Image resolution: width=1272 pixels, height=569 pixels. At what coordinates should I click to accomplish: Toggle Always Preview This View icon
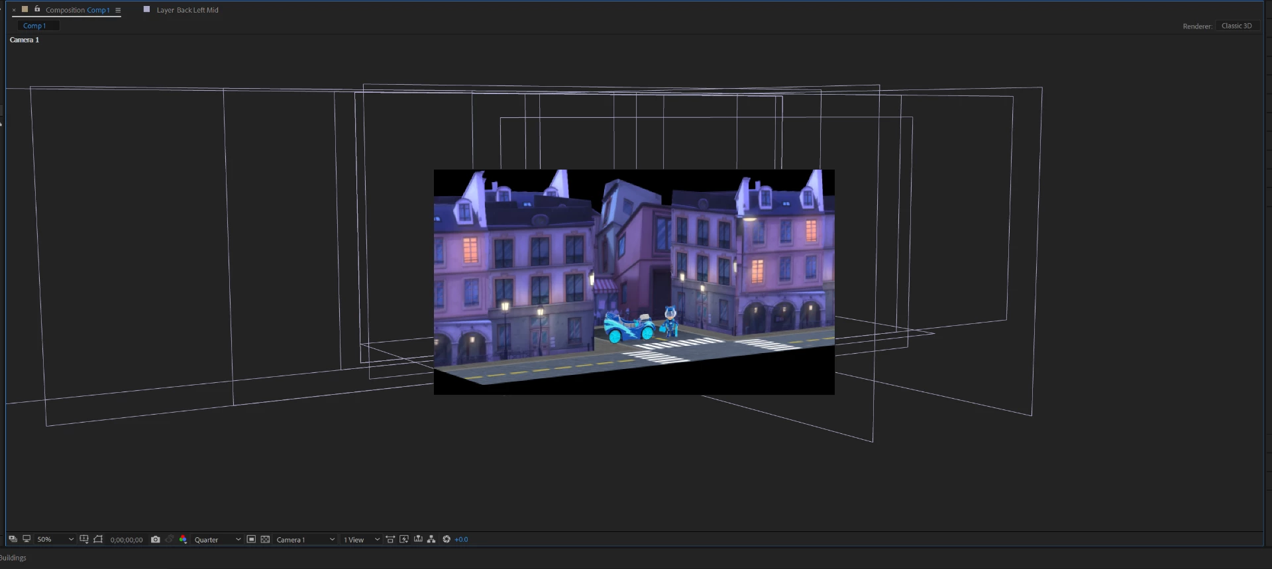pos(13,539)
